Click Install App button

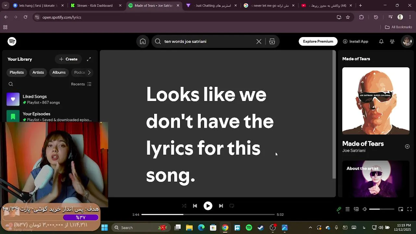pyautogui.click(x=356, y=41)
